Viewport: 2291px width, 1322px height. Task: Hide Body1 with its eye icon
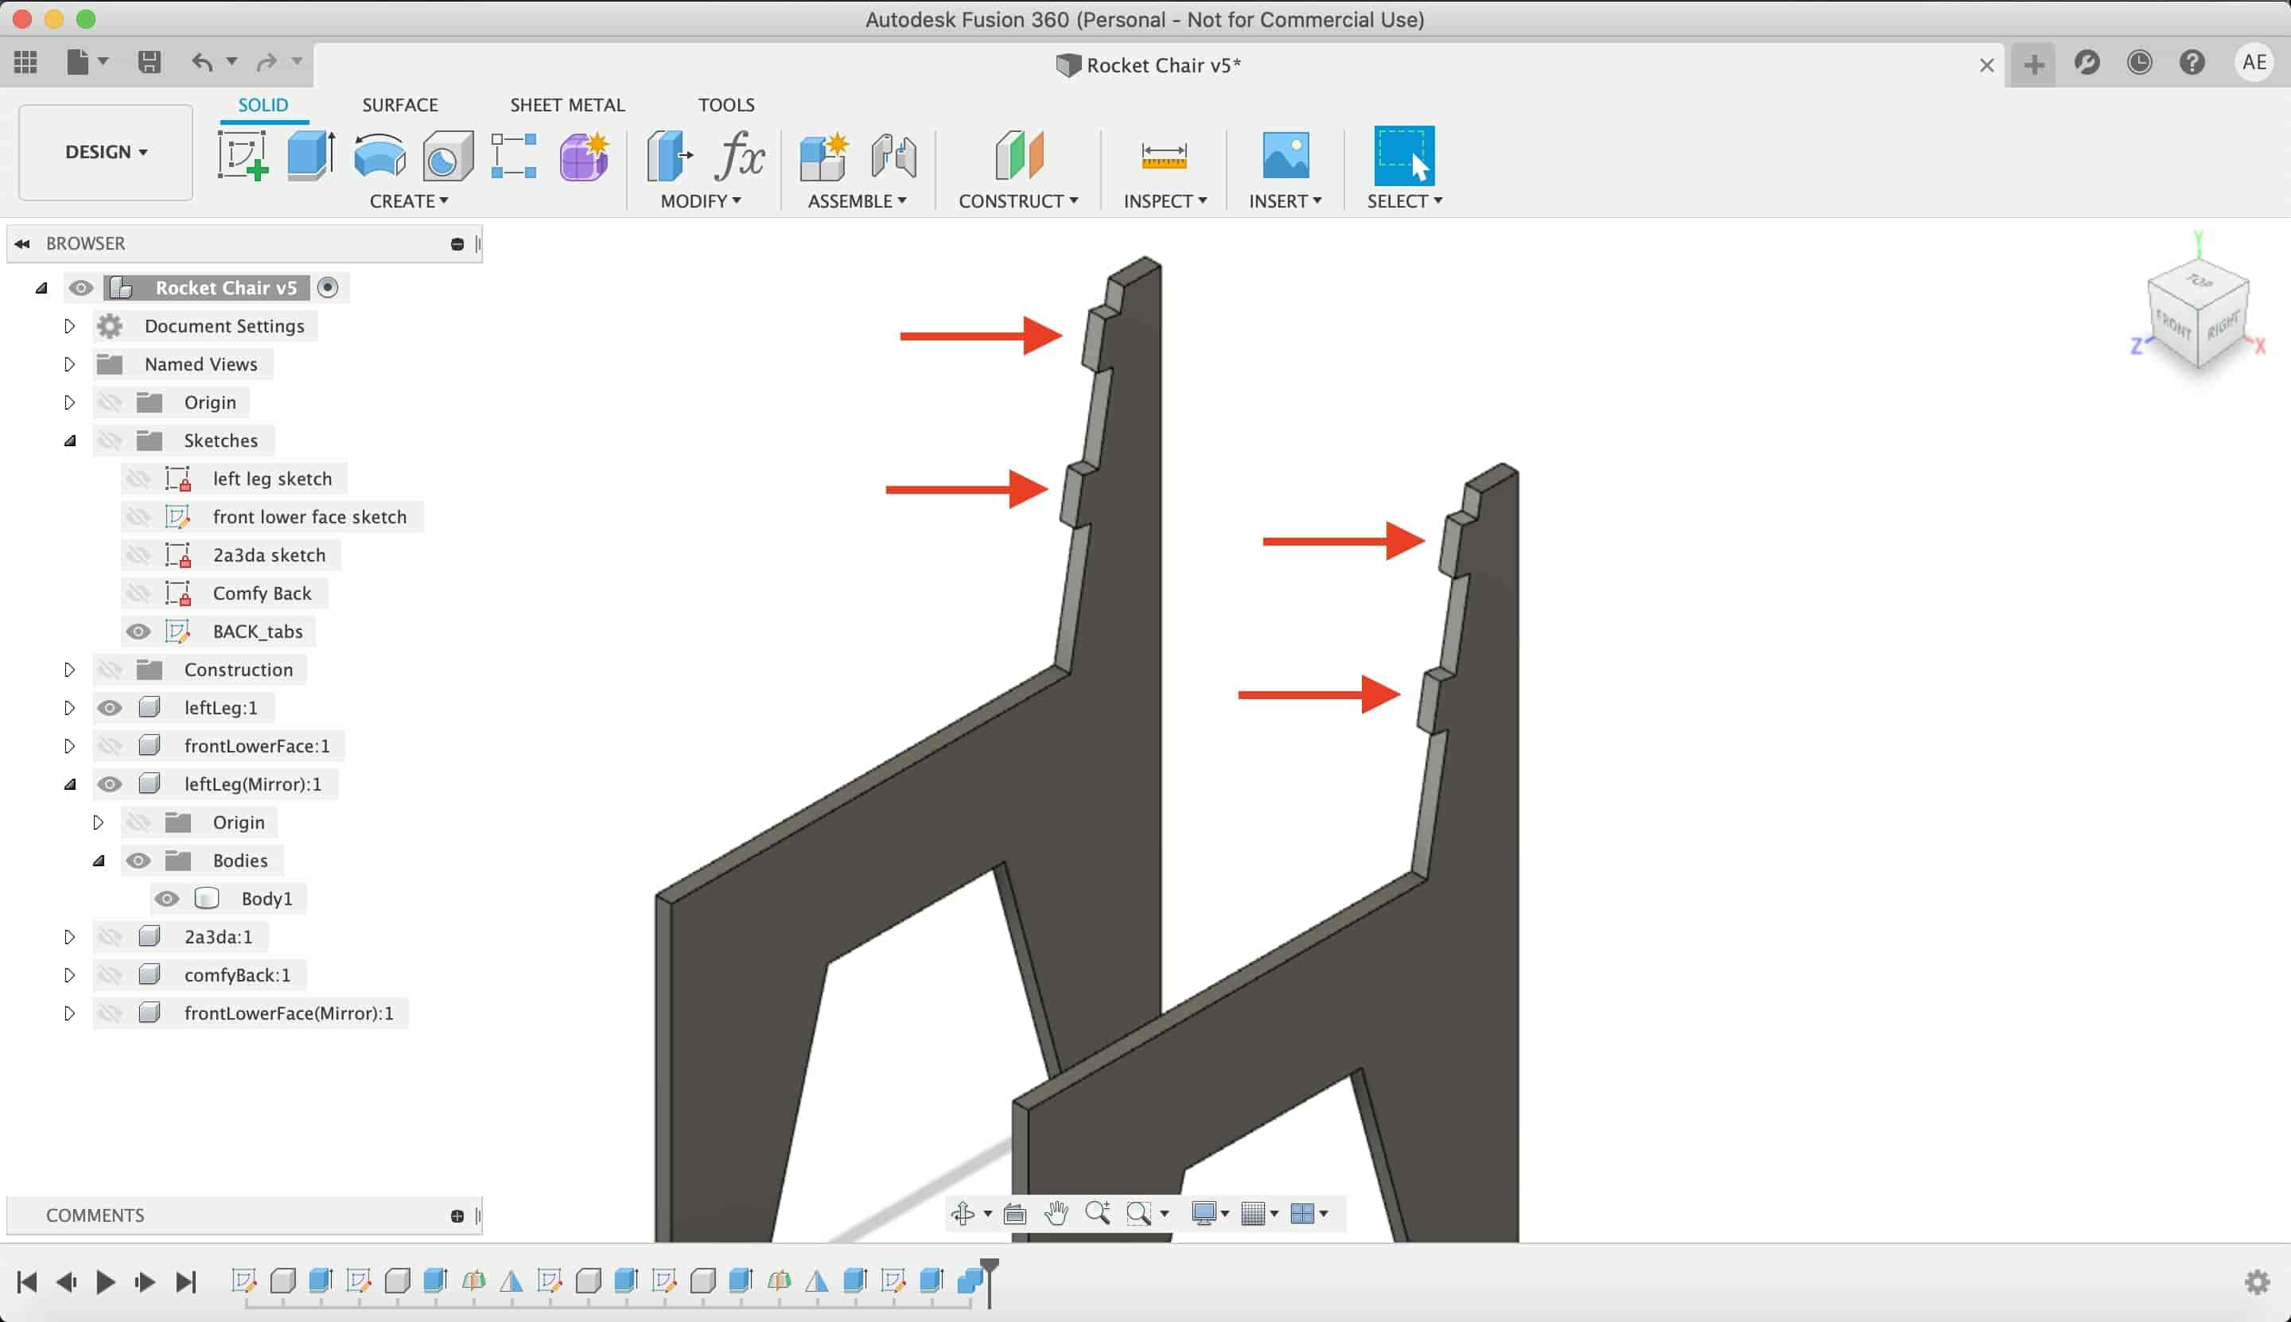click(x=167, y=898)
